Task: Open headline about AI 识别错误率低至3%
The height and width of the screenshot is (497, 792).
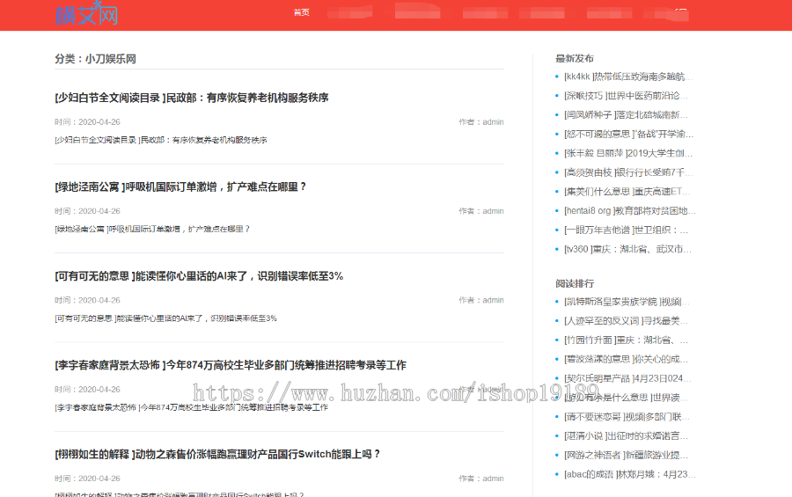Action: [198, 276]
